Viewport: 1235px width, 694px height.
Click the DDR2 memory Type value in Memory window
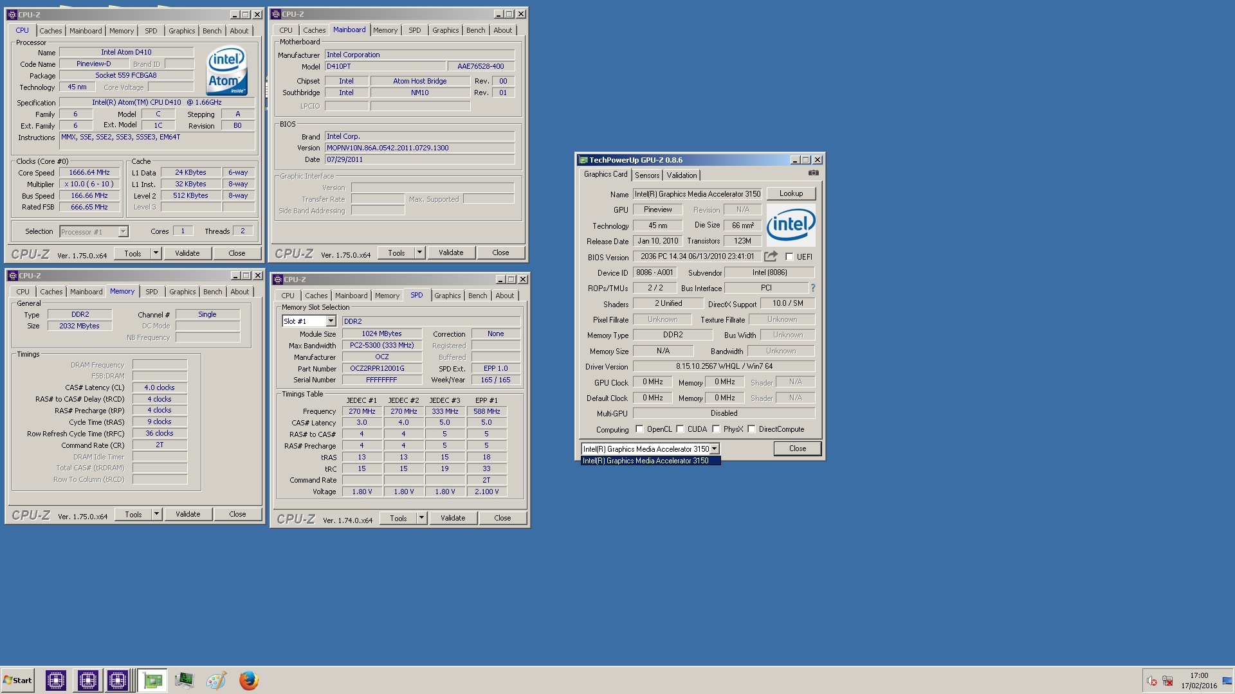80,315
